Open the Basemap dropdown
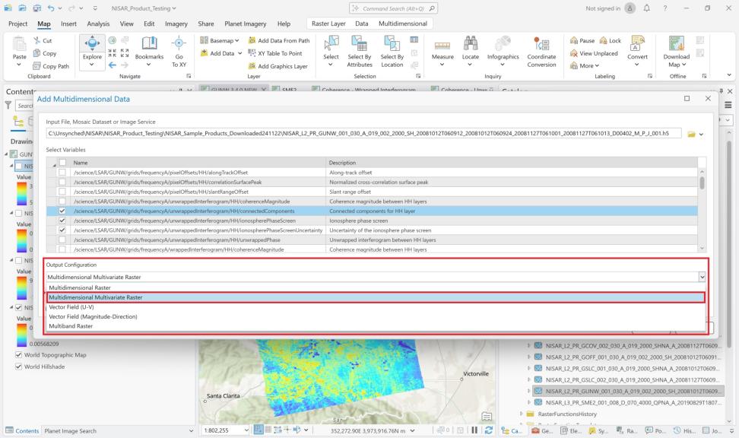The image size is (739, 438). point(219,40)
